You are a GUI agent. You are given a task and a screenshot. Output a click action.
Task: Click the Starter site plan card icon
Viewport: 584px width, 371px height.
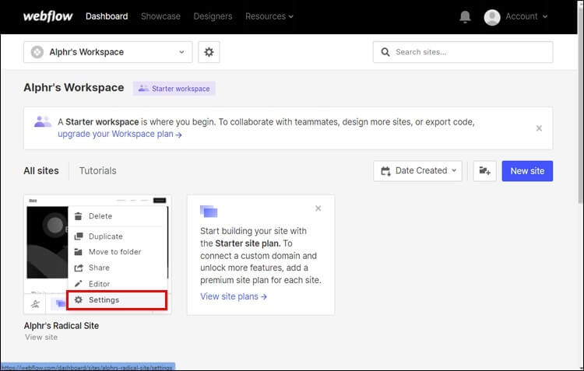click(209, 212)
